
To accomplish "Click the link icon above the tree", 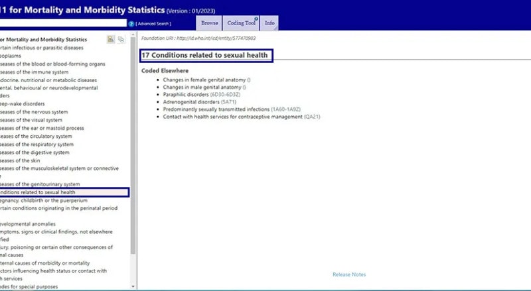I will pyautogui.click(x=121, y=40).
